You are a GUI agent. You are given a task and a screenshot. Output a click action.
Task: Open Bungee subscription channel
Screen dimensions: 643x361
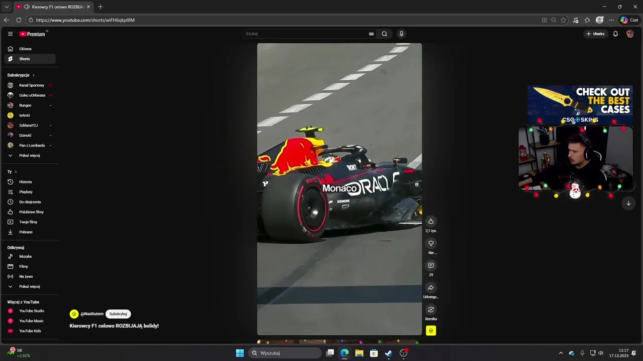click(x=30, y=105)
